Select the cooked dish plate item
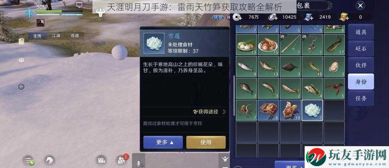389x168 pixels. click(268, 44)
